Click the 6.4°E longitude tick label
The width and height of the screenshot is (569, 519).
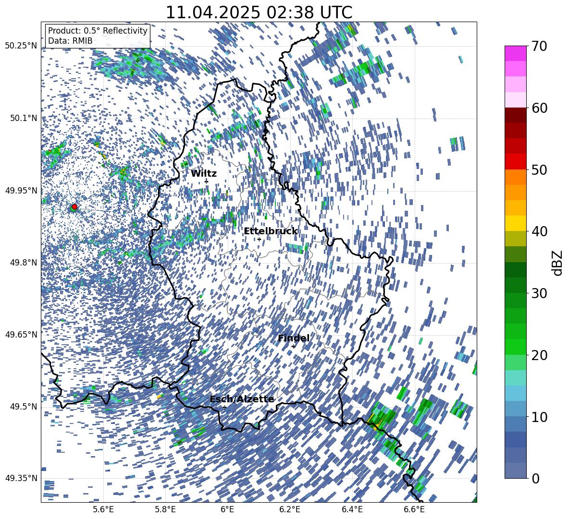(x=352, y=509)
